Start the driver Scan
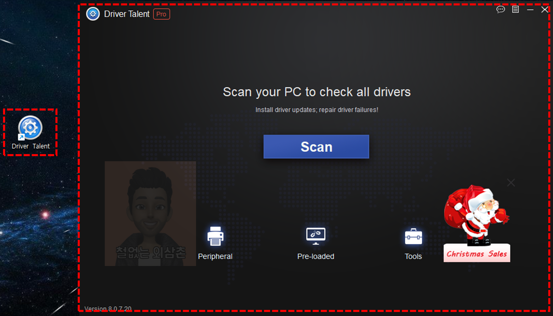Image resolution: width=553 pixels, height=316 pixels. (316, 147)
